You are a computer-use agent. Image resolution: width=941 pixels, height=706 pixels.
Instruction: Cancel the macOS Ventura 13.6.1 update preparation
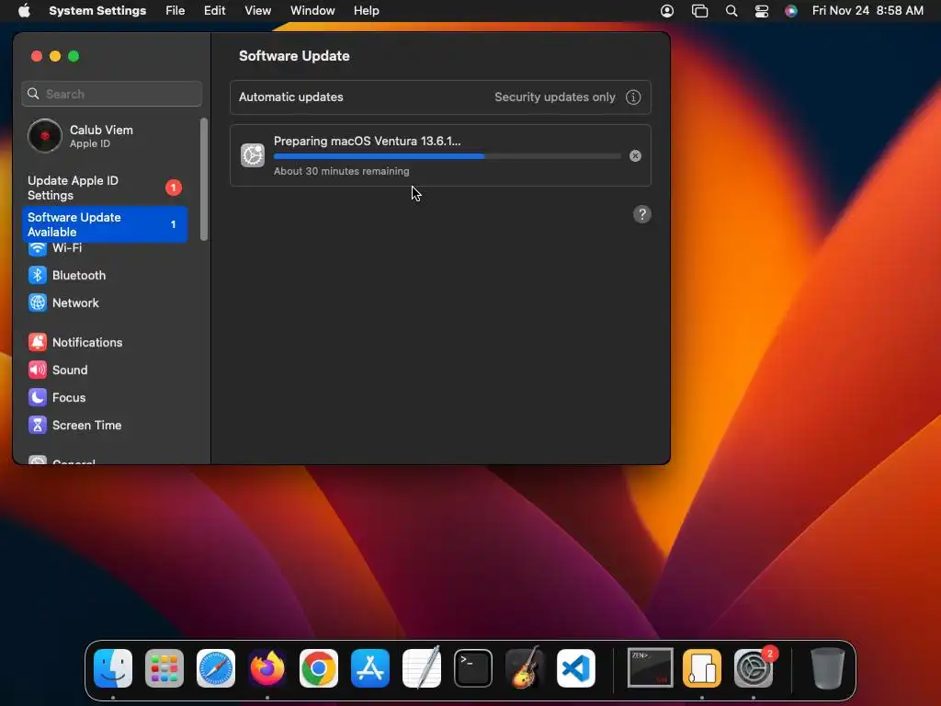635,156
